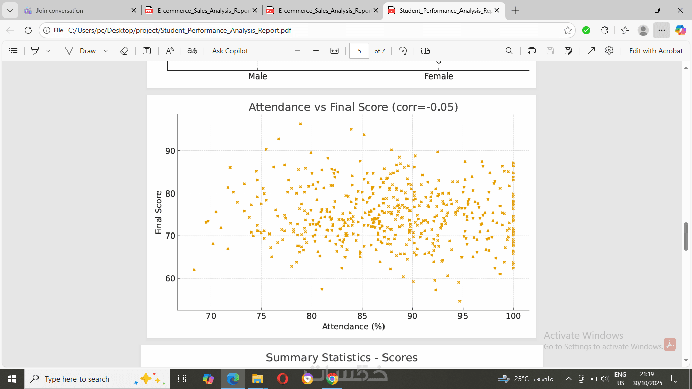The width and height of the screenshot is (692, 389).
Task: Open a new browser tab
Action: (515, 10)
